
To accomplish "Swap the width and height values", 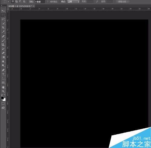I will [x=97, y=2].
